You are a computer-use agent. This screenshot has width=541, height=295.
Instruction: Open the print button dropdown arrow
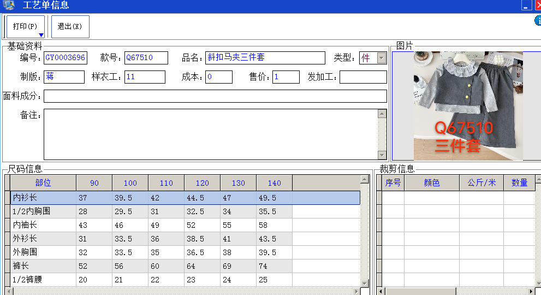pos(41,35)
